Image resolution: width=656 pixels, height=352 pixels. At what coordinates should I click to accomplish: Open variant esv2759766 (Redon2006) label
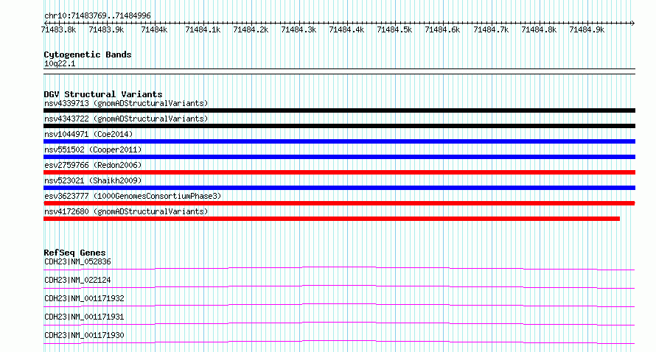coord(93,165)
